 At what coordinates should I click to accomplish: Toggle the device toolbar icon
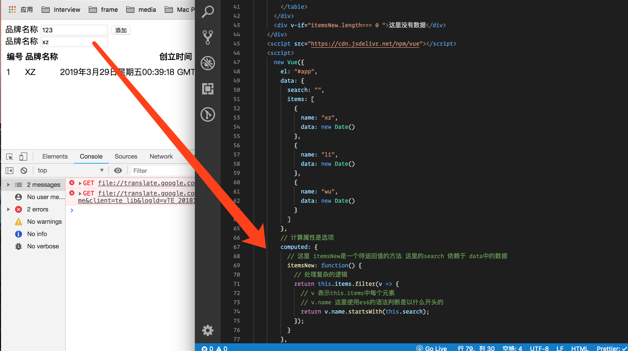(x=23, y=157)
